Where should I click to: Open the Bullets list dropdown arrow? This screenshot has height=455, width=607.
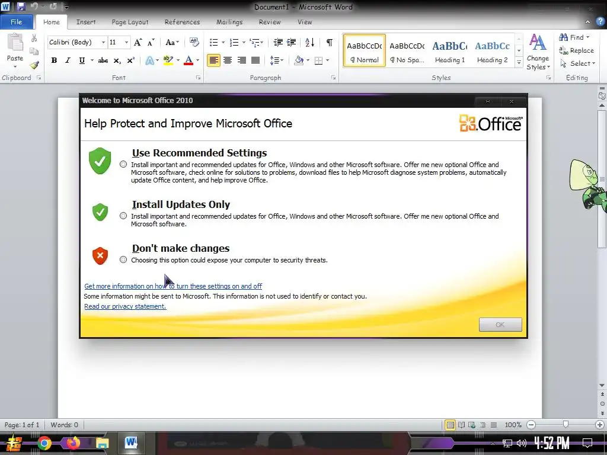223,42
